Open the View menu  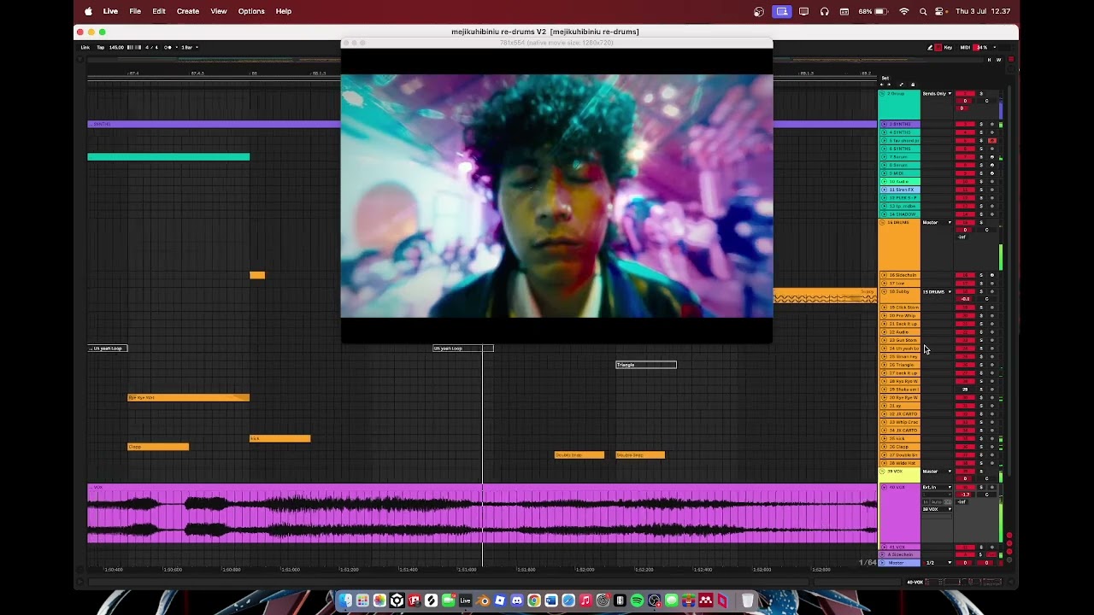click(219, 11)
